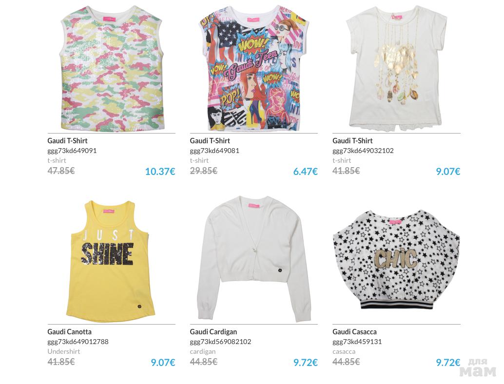Click the crossed-out 47.85€ original price
This screenshot has width=504, height=384.
(61, 171)
